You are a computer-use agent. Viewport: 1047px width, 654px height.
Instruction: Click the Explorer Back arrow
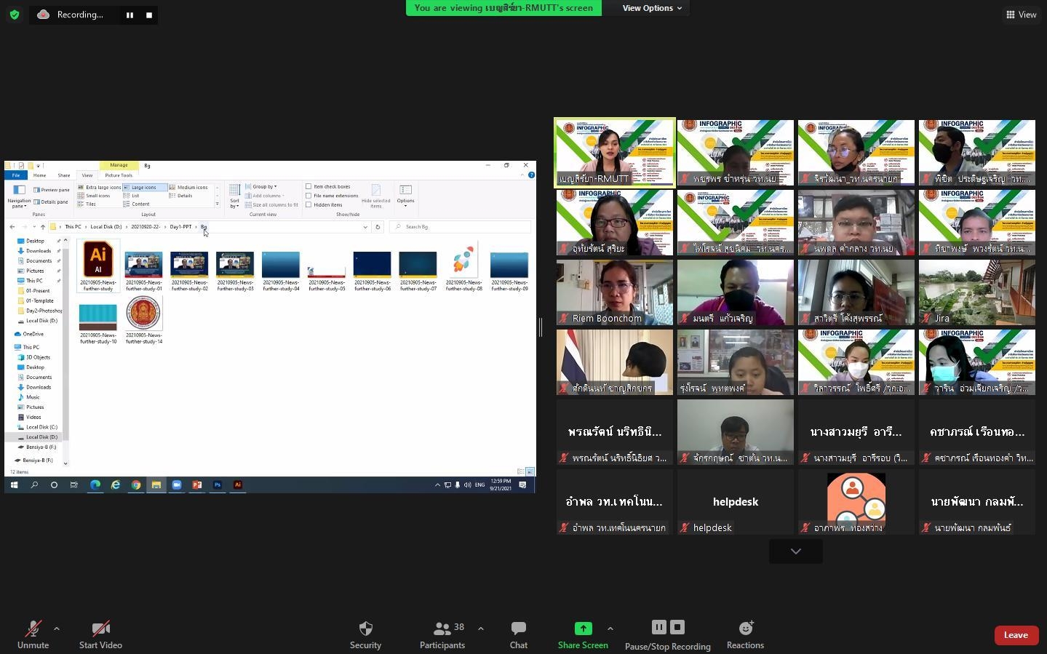pyautogui.click(x=12, y=227)
